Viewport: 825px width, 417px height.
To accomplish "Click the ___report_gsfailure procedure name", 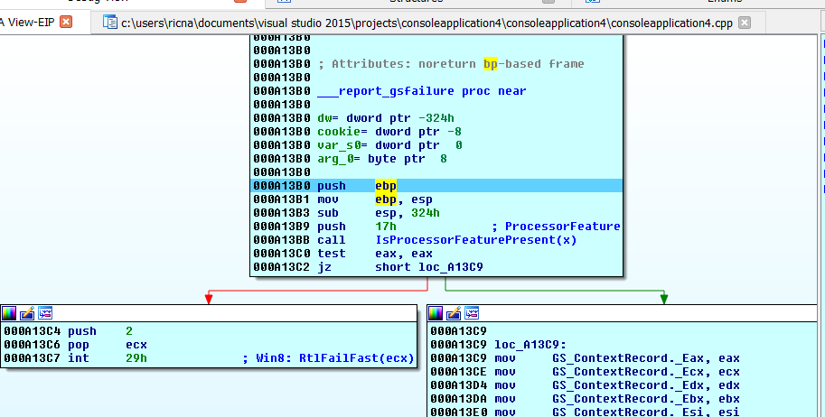I will pyautogui.click(x=389, y=91).
